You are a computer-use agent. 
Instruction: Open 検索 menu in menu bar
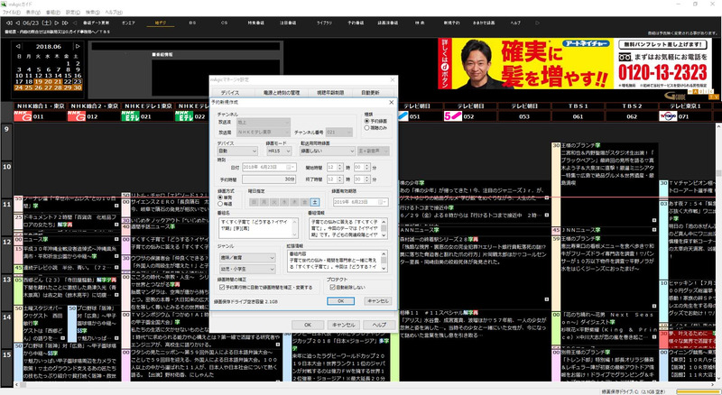pyautogui.click(x=93, y=12)
